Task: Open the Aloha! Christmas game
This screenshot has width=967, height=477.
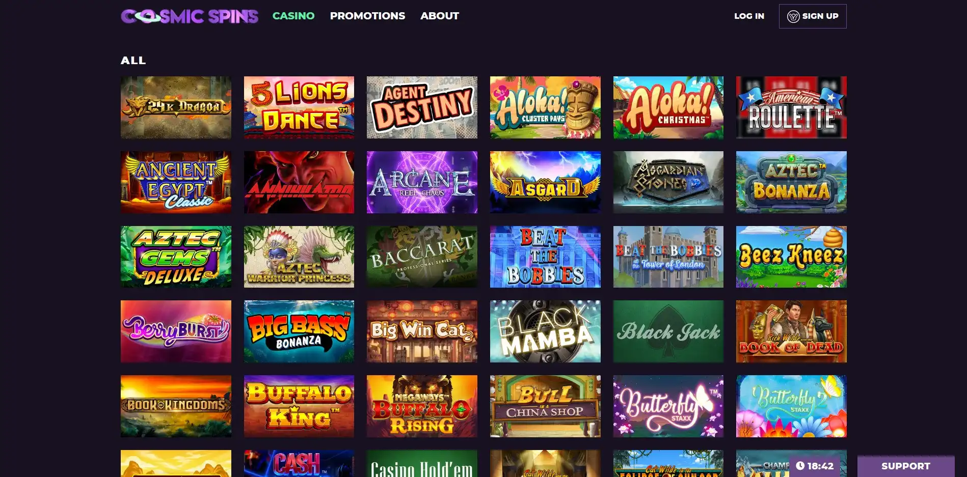Action: (668, 107)
